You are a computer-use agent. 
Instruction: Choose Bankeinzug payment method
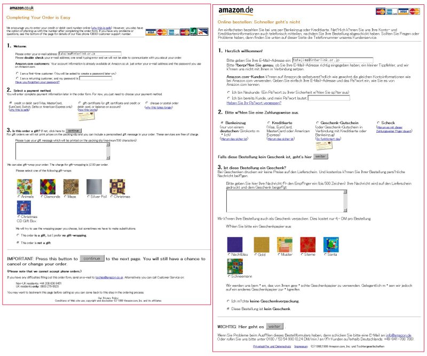click(222, 123)
